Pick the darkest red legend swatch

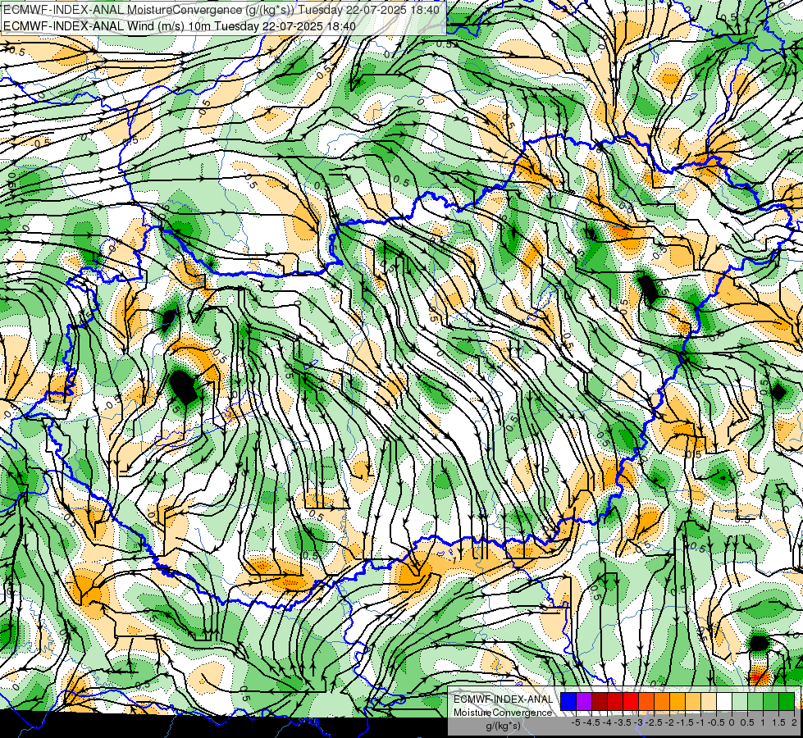(600, 702)
